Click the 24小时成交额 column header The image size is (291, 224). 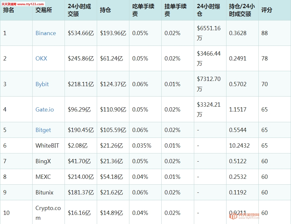coord(79,10)
